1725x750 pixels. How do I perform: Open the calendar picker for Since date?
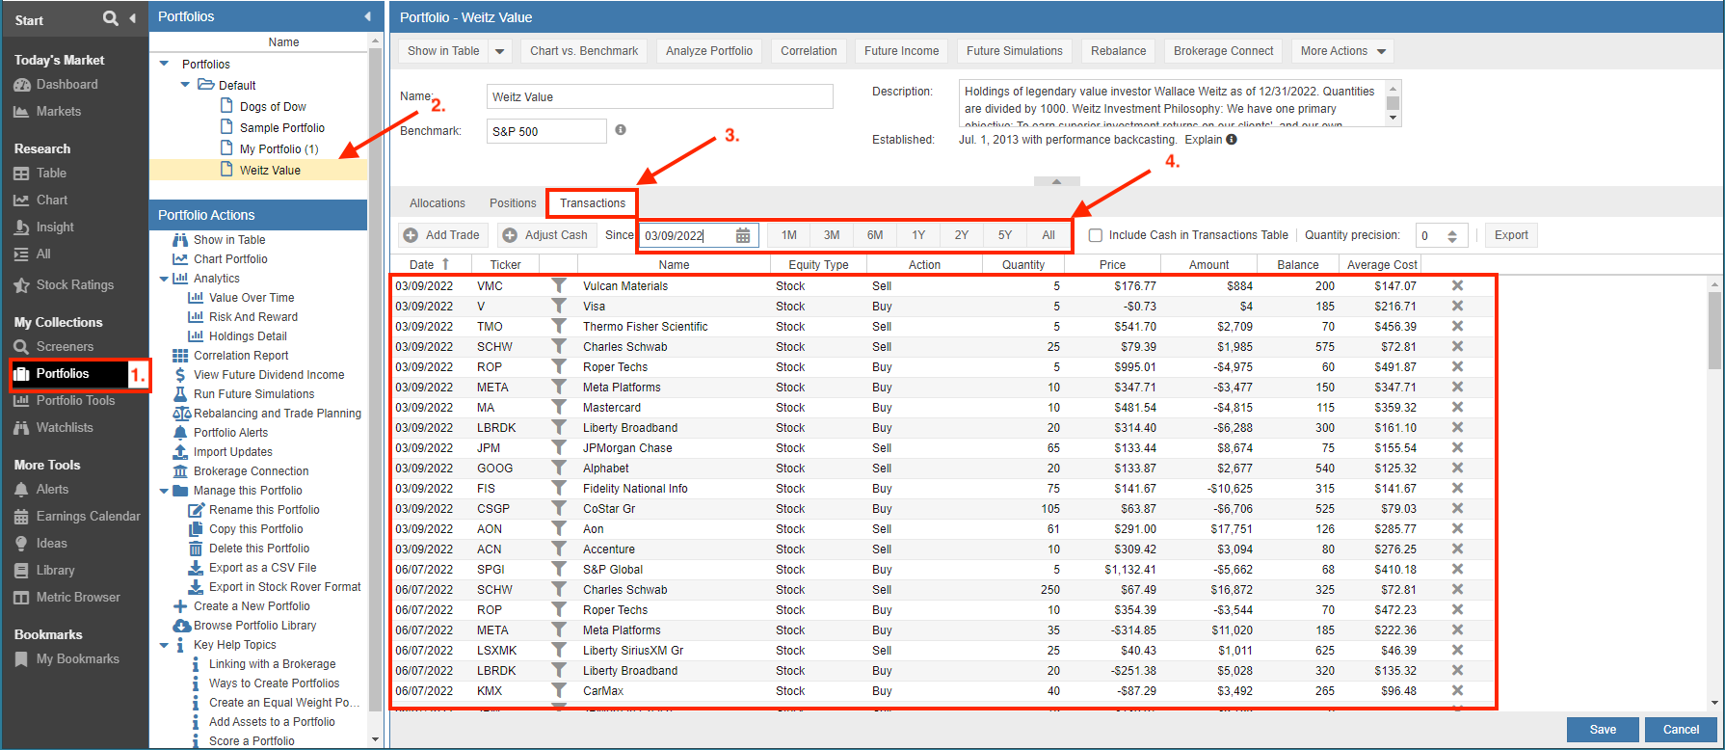coord(743,235)
